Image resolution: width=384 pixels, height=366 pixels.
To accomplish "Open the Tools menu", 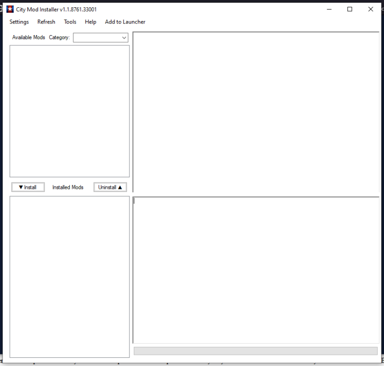I will [70, 22].
